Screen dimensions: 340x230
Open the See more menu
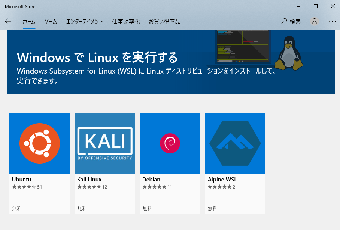[333, 21]
